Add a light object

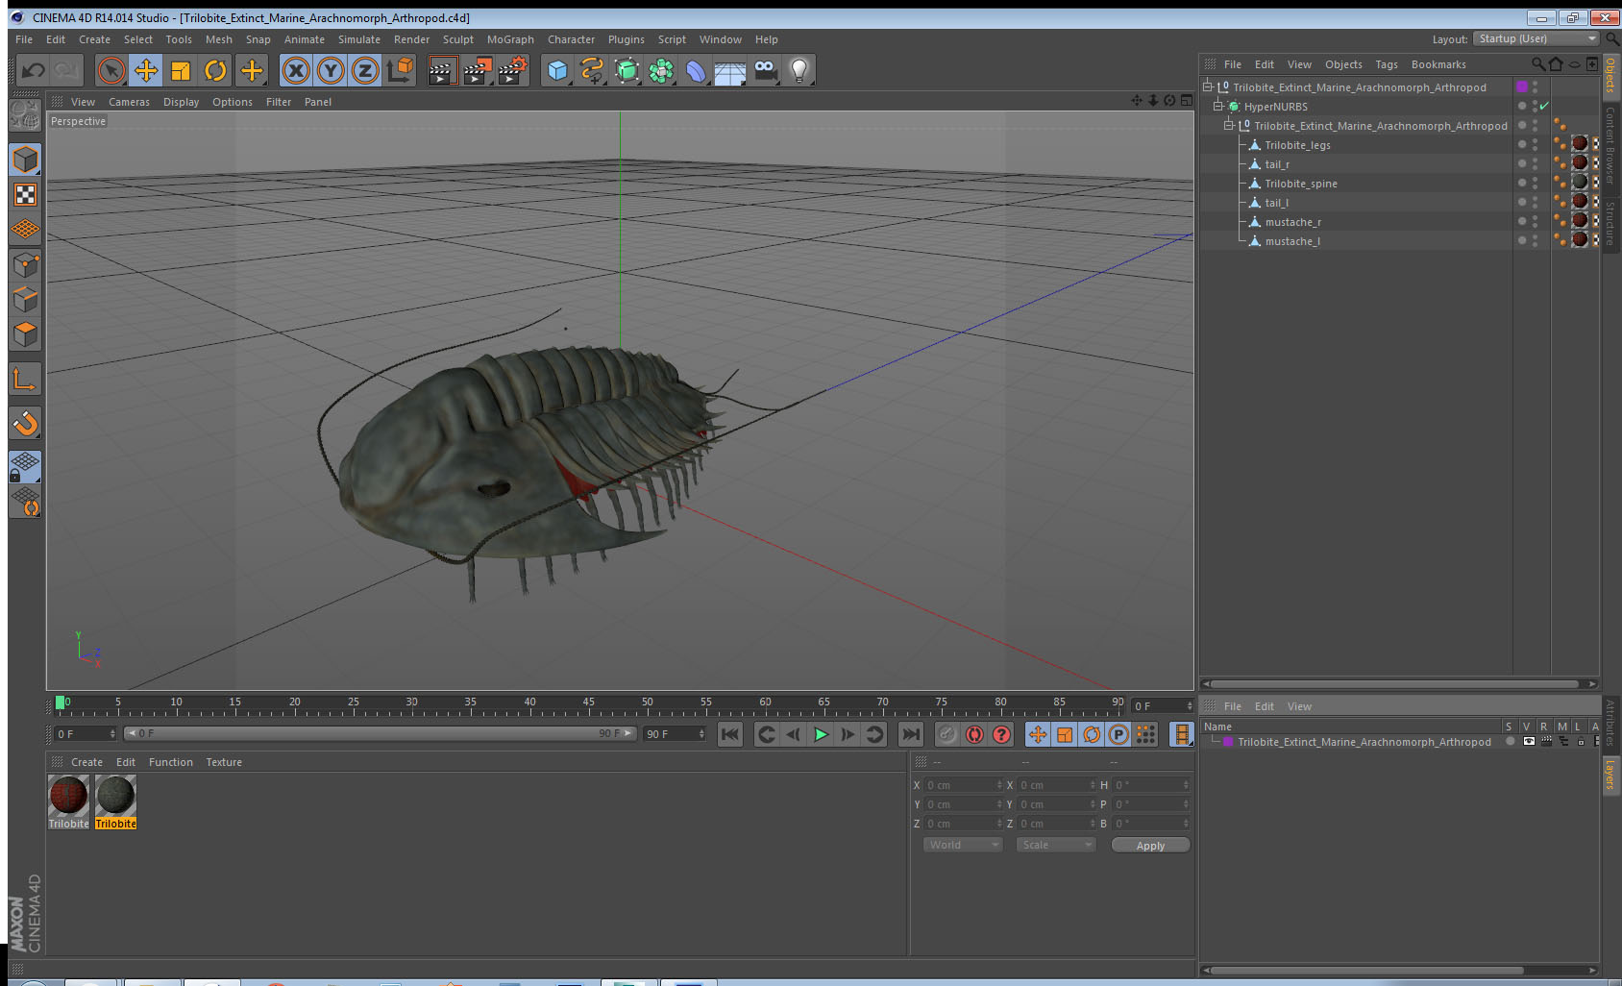(x=799, y=70)
